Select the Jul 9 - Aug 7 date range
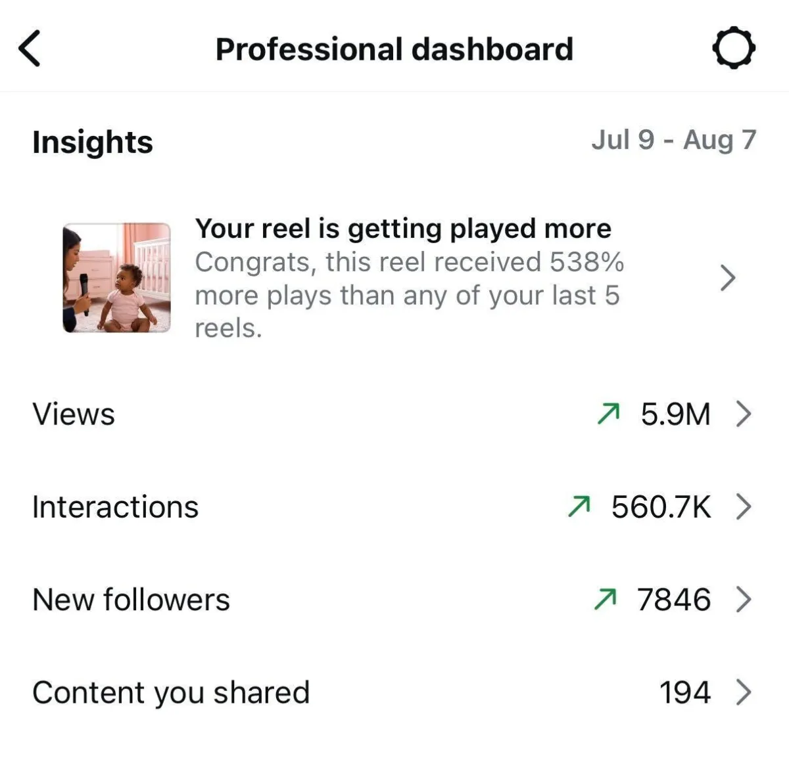Viewport: 789px width, 760px height. point(674,140)
